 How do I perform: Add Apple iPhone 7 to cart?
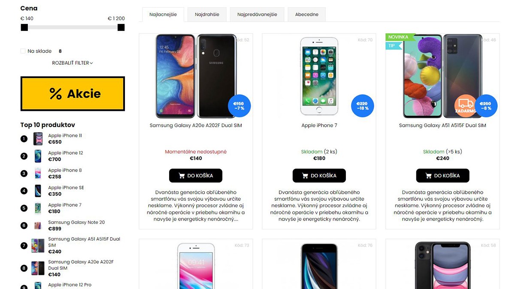point(319,176)
